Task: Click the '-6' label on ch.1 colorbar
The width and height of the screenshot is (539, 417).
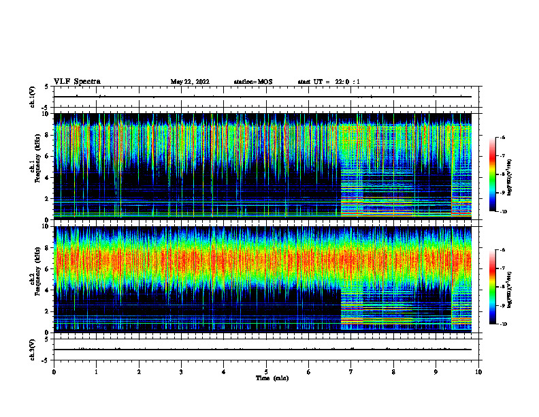Action: tap(502, 137)
